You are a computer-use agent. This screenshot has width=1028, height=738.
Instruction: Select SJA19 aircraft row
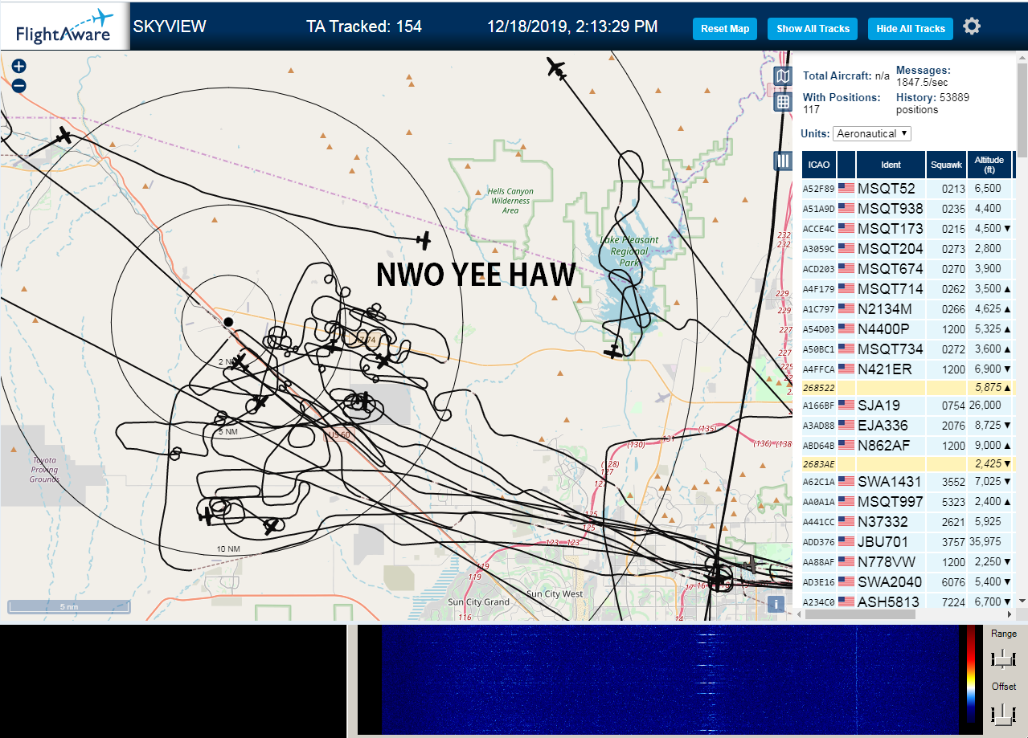[908, 405]
